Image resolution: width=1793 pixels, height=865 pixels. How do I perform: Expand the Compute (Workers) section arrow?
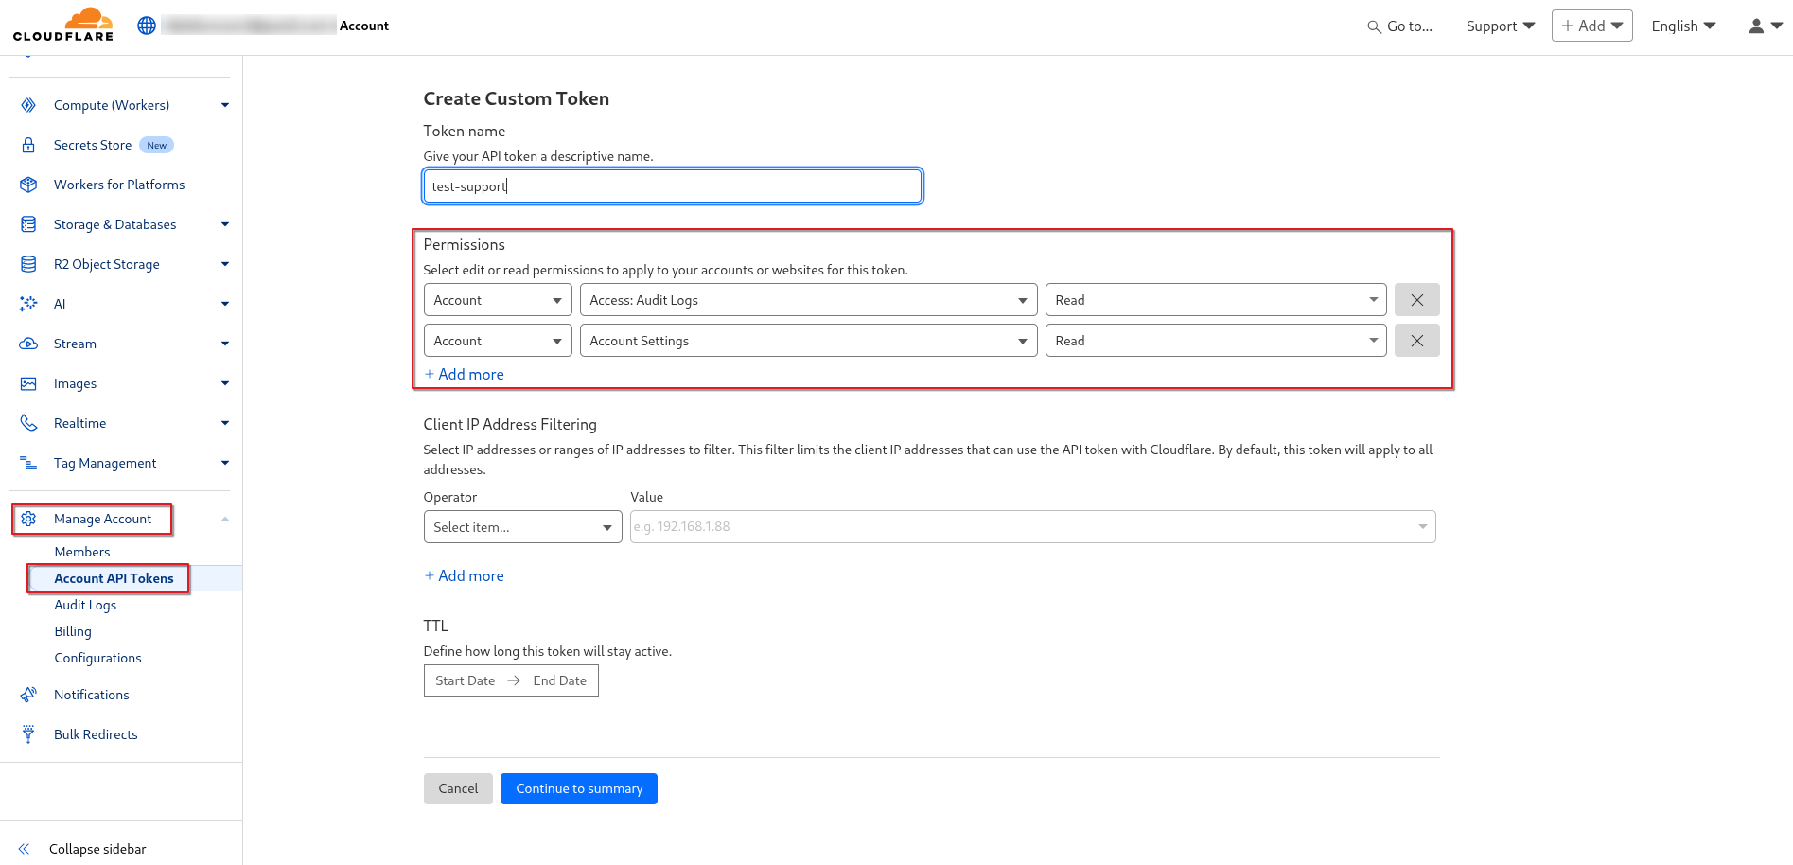(x=225, y=105)
